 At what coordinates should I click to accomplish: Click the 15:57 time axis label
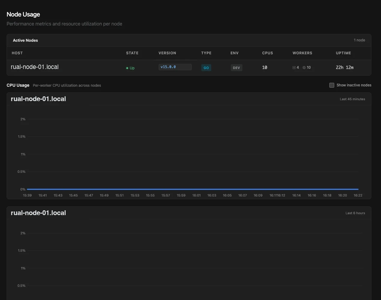(x=166, y=195)
